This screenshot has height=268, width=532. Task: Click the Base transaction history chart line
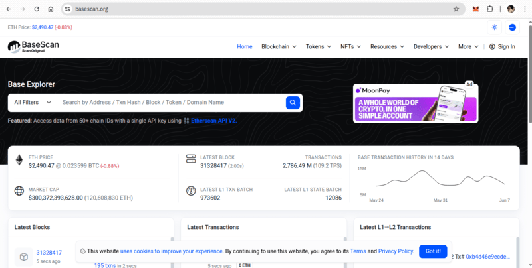click(x=440, y=178)
